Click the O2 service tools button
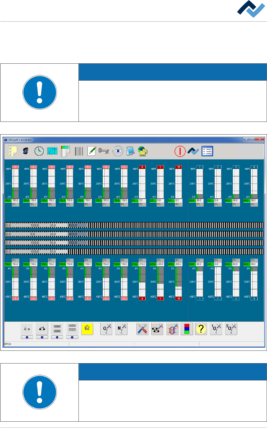Viewport: 267px width, 428px height. click(x=106, y=329)
